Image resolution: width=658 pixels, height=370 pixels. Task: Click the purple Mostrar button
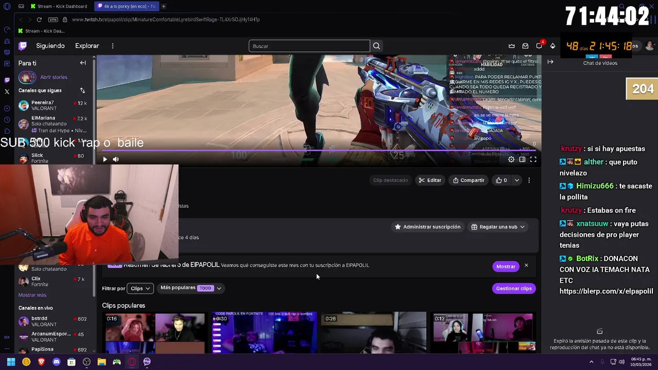(x=506, y=266)
